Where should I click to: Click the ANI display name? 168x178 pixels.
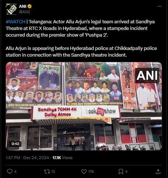tap(23, 6)
